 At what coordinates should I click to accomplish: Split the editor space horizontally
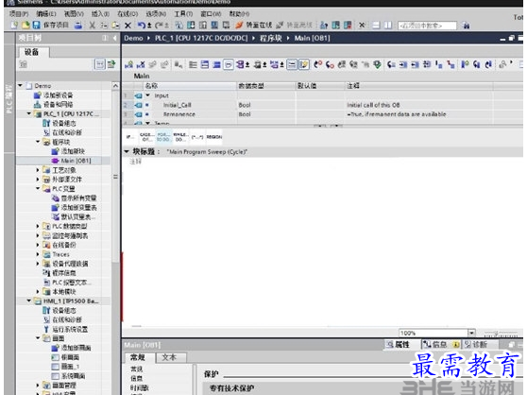coord(376,26)
